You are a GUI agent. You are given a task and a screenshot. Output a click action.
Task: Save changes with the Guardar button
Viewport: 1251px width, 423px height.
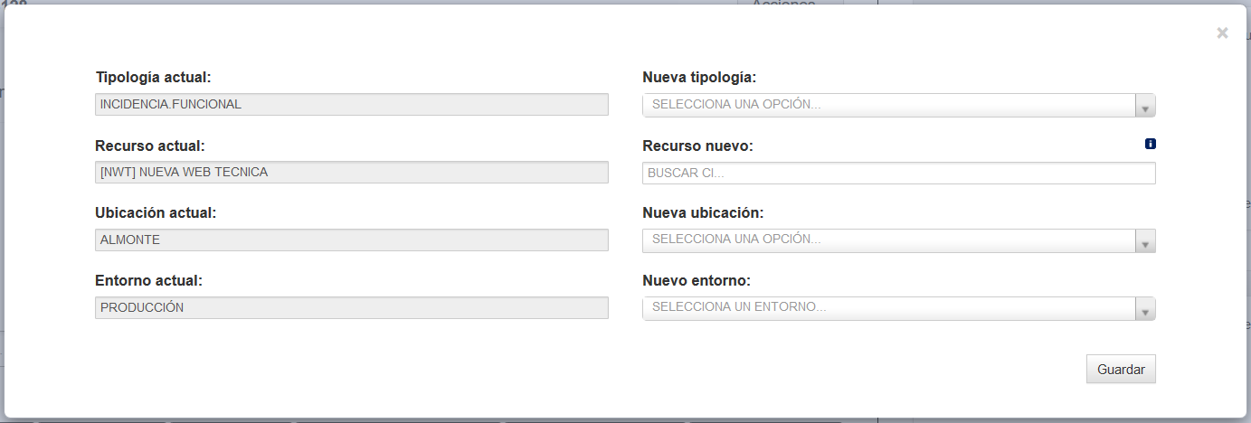(x=1121, y=369)
